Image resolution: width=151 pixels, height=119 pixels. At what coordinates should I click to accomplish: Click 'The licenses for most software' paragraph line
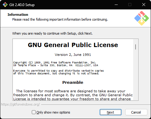71,91
